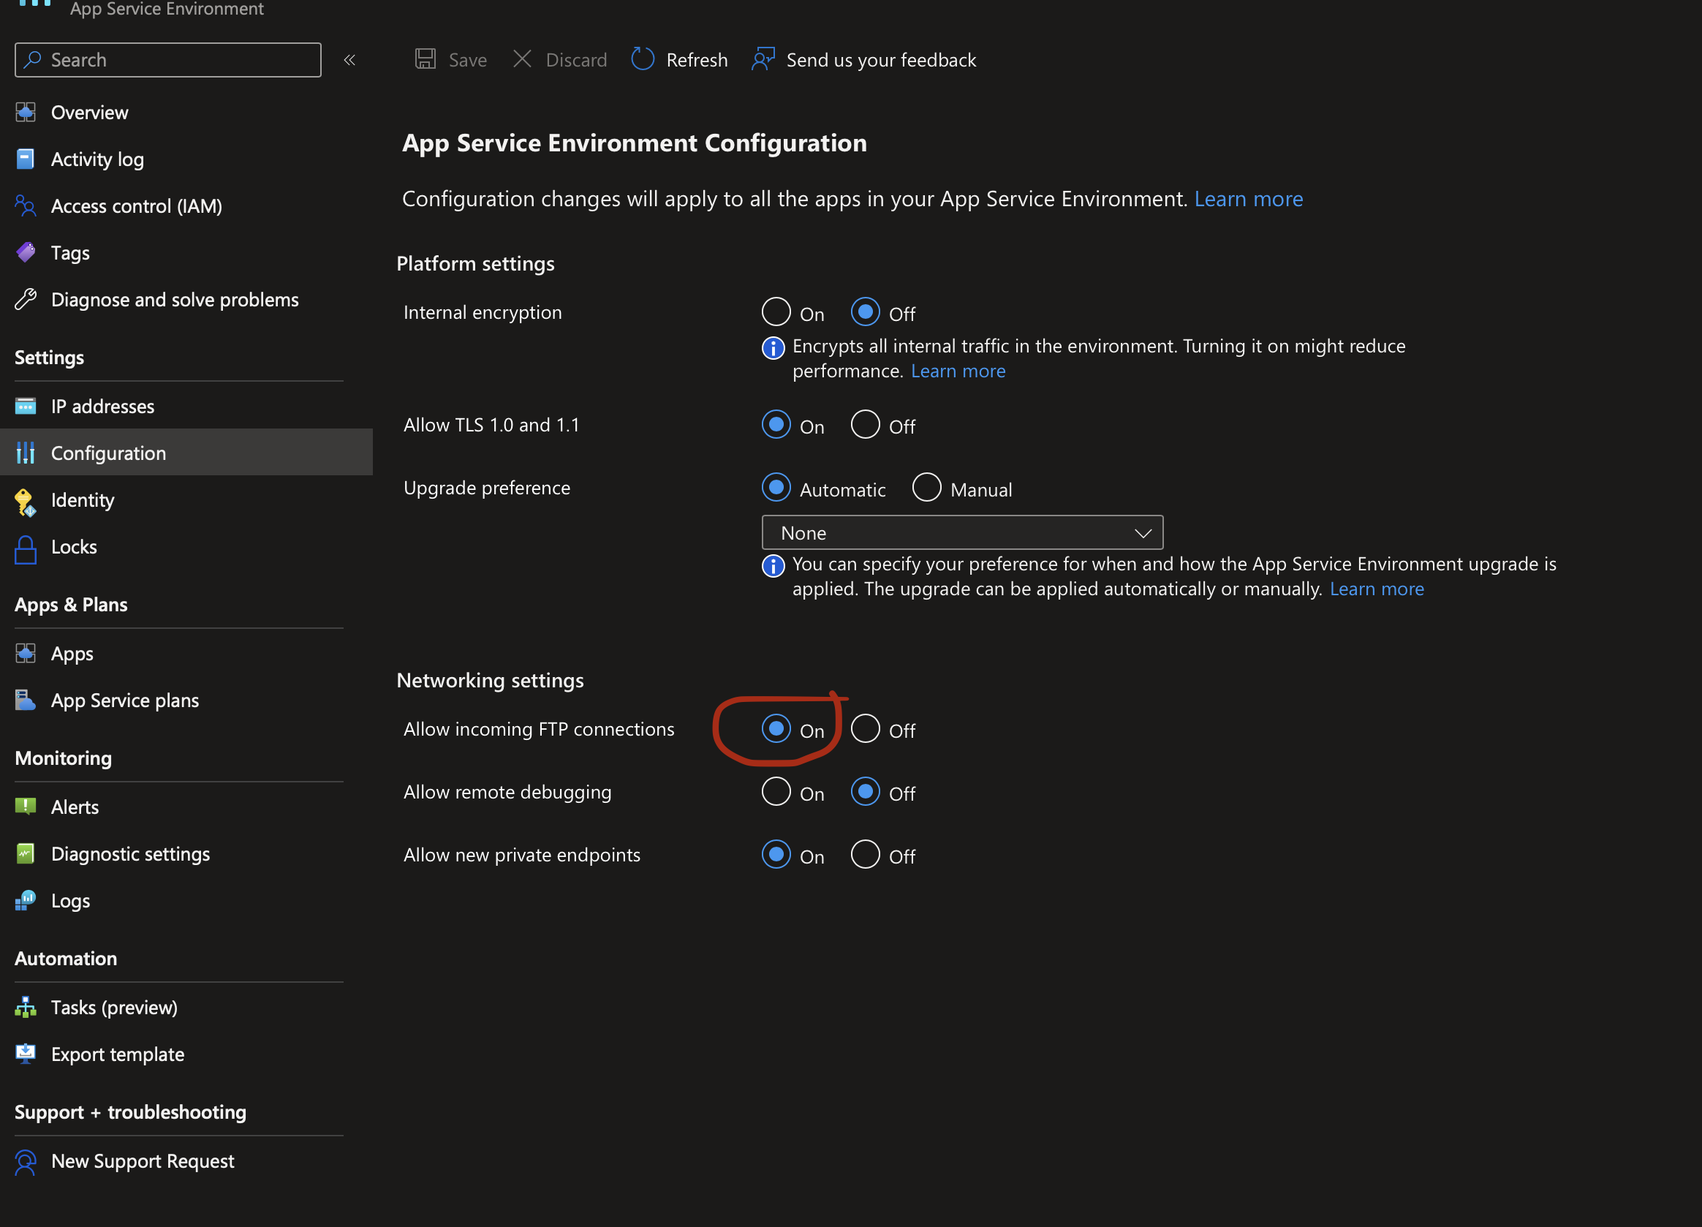Open Export template page
The image size is (1702, 1227).
pos(118,1054)
